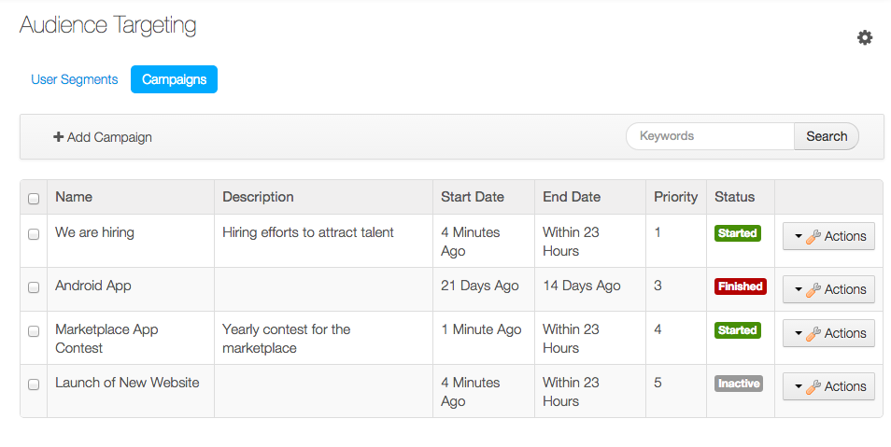Click the Marketplace App Contest campaign name
The image size is (891, 447).
coord(106,339)
